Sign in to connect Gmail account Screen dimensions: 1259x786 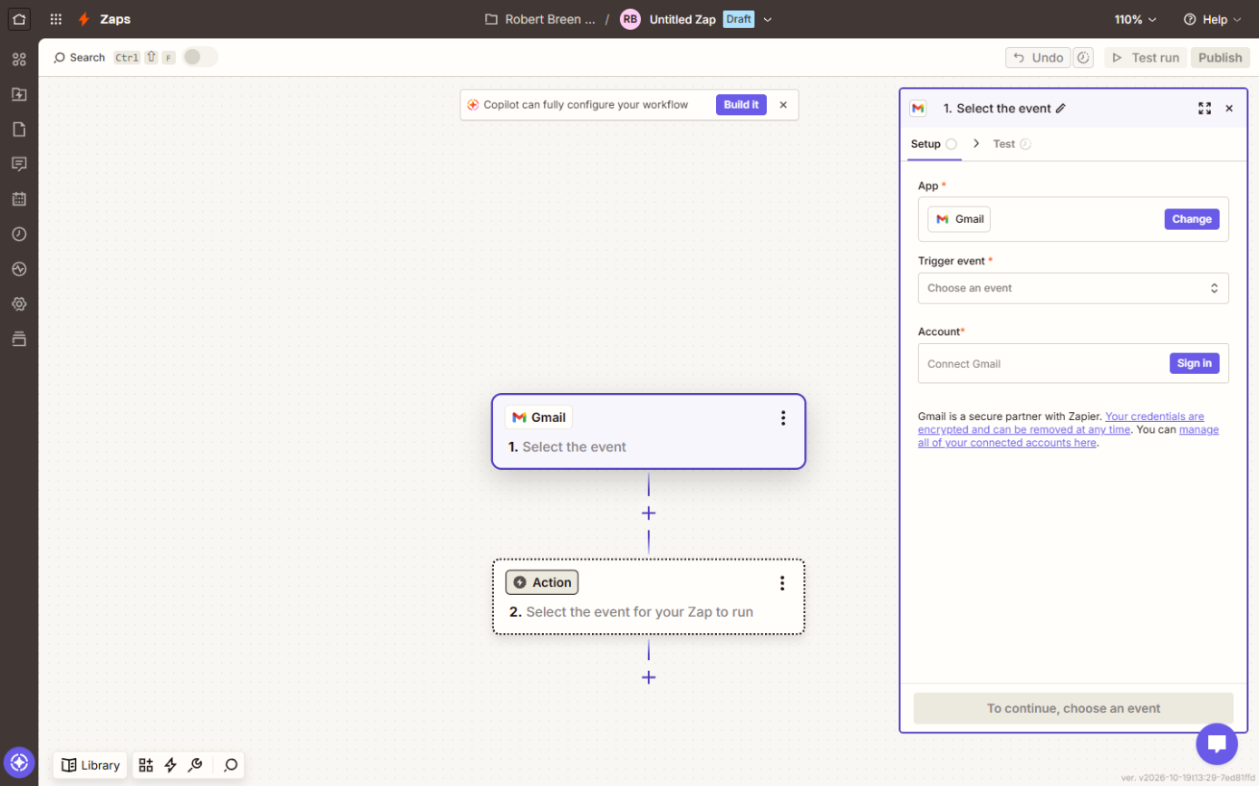(1195, 363)
